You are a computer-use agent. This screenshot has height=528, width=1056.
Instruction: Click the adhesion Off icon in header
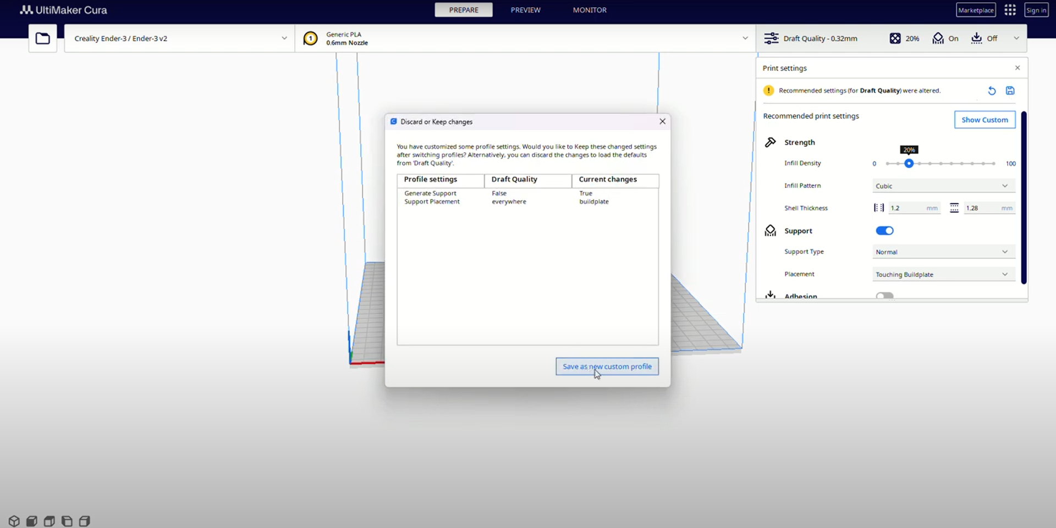coord(976,38)
